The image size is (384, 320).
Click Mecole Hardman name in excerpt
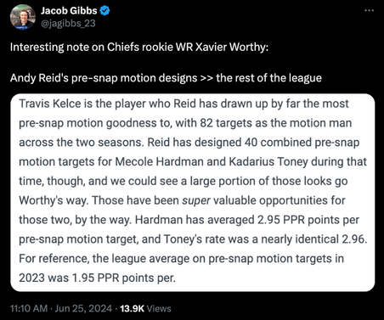coord(159,161)
